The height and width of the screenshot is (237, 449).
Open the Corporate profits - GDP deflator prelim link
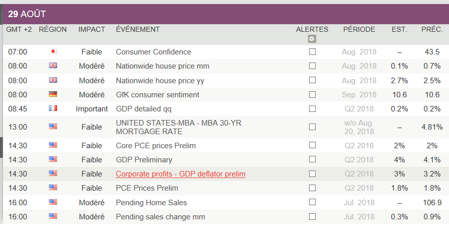coord(180,174)
